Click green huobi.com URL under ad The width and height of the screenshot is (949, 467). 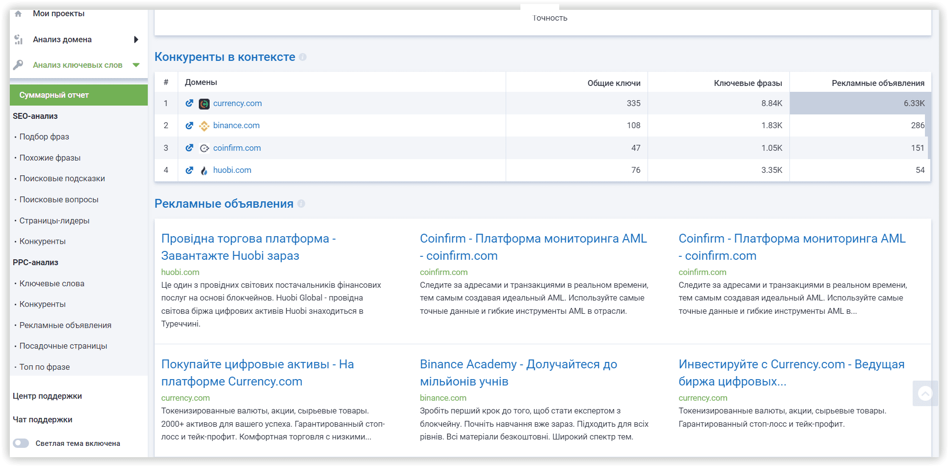[x=180, y=272]
